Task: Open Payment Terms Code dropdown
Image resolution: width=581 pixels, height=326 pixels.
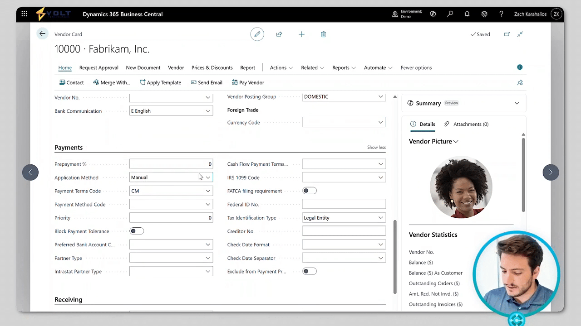Action: point(208,191)
